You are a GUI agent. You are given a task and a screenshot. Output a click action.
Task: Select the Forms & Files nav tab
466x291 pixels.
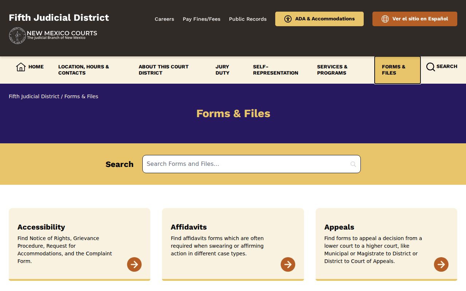[x=398, y=70]
